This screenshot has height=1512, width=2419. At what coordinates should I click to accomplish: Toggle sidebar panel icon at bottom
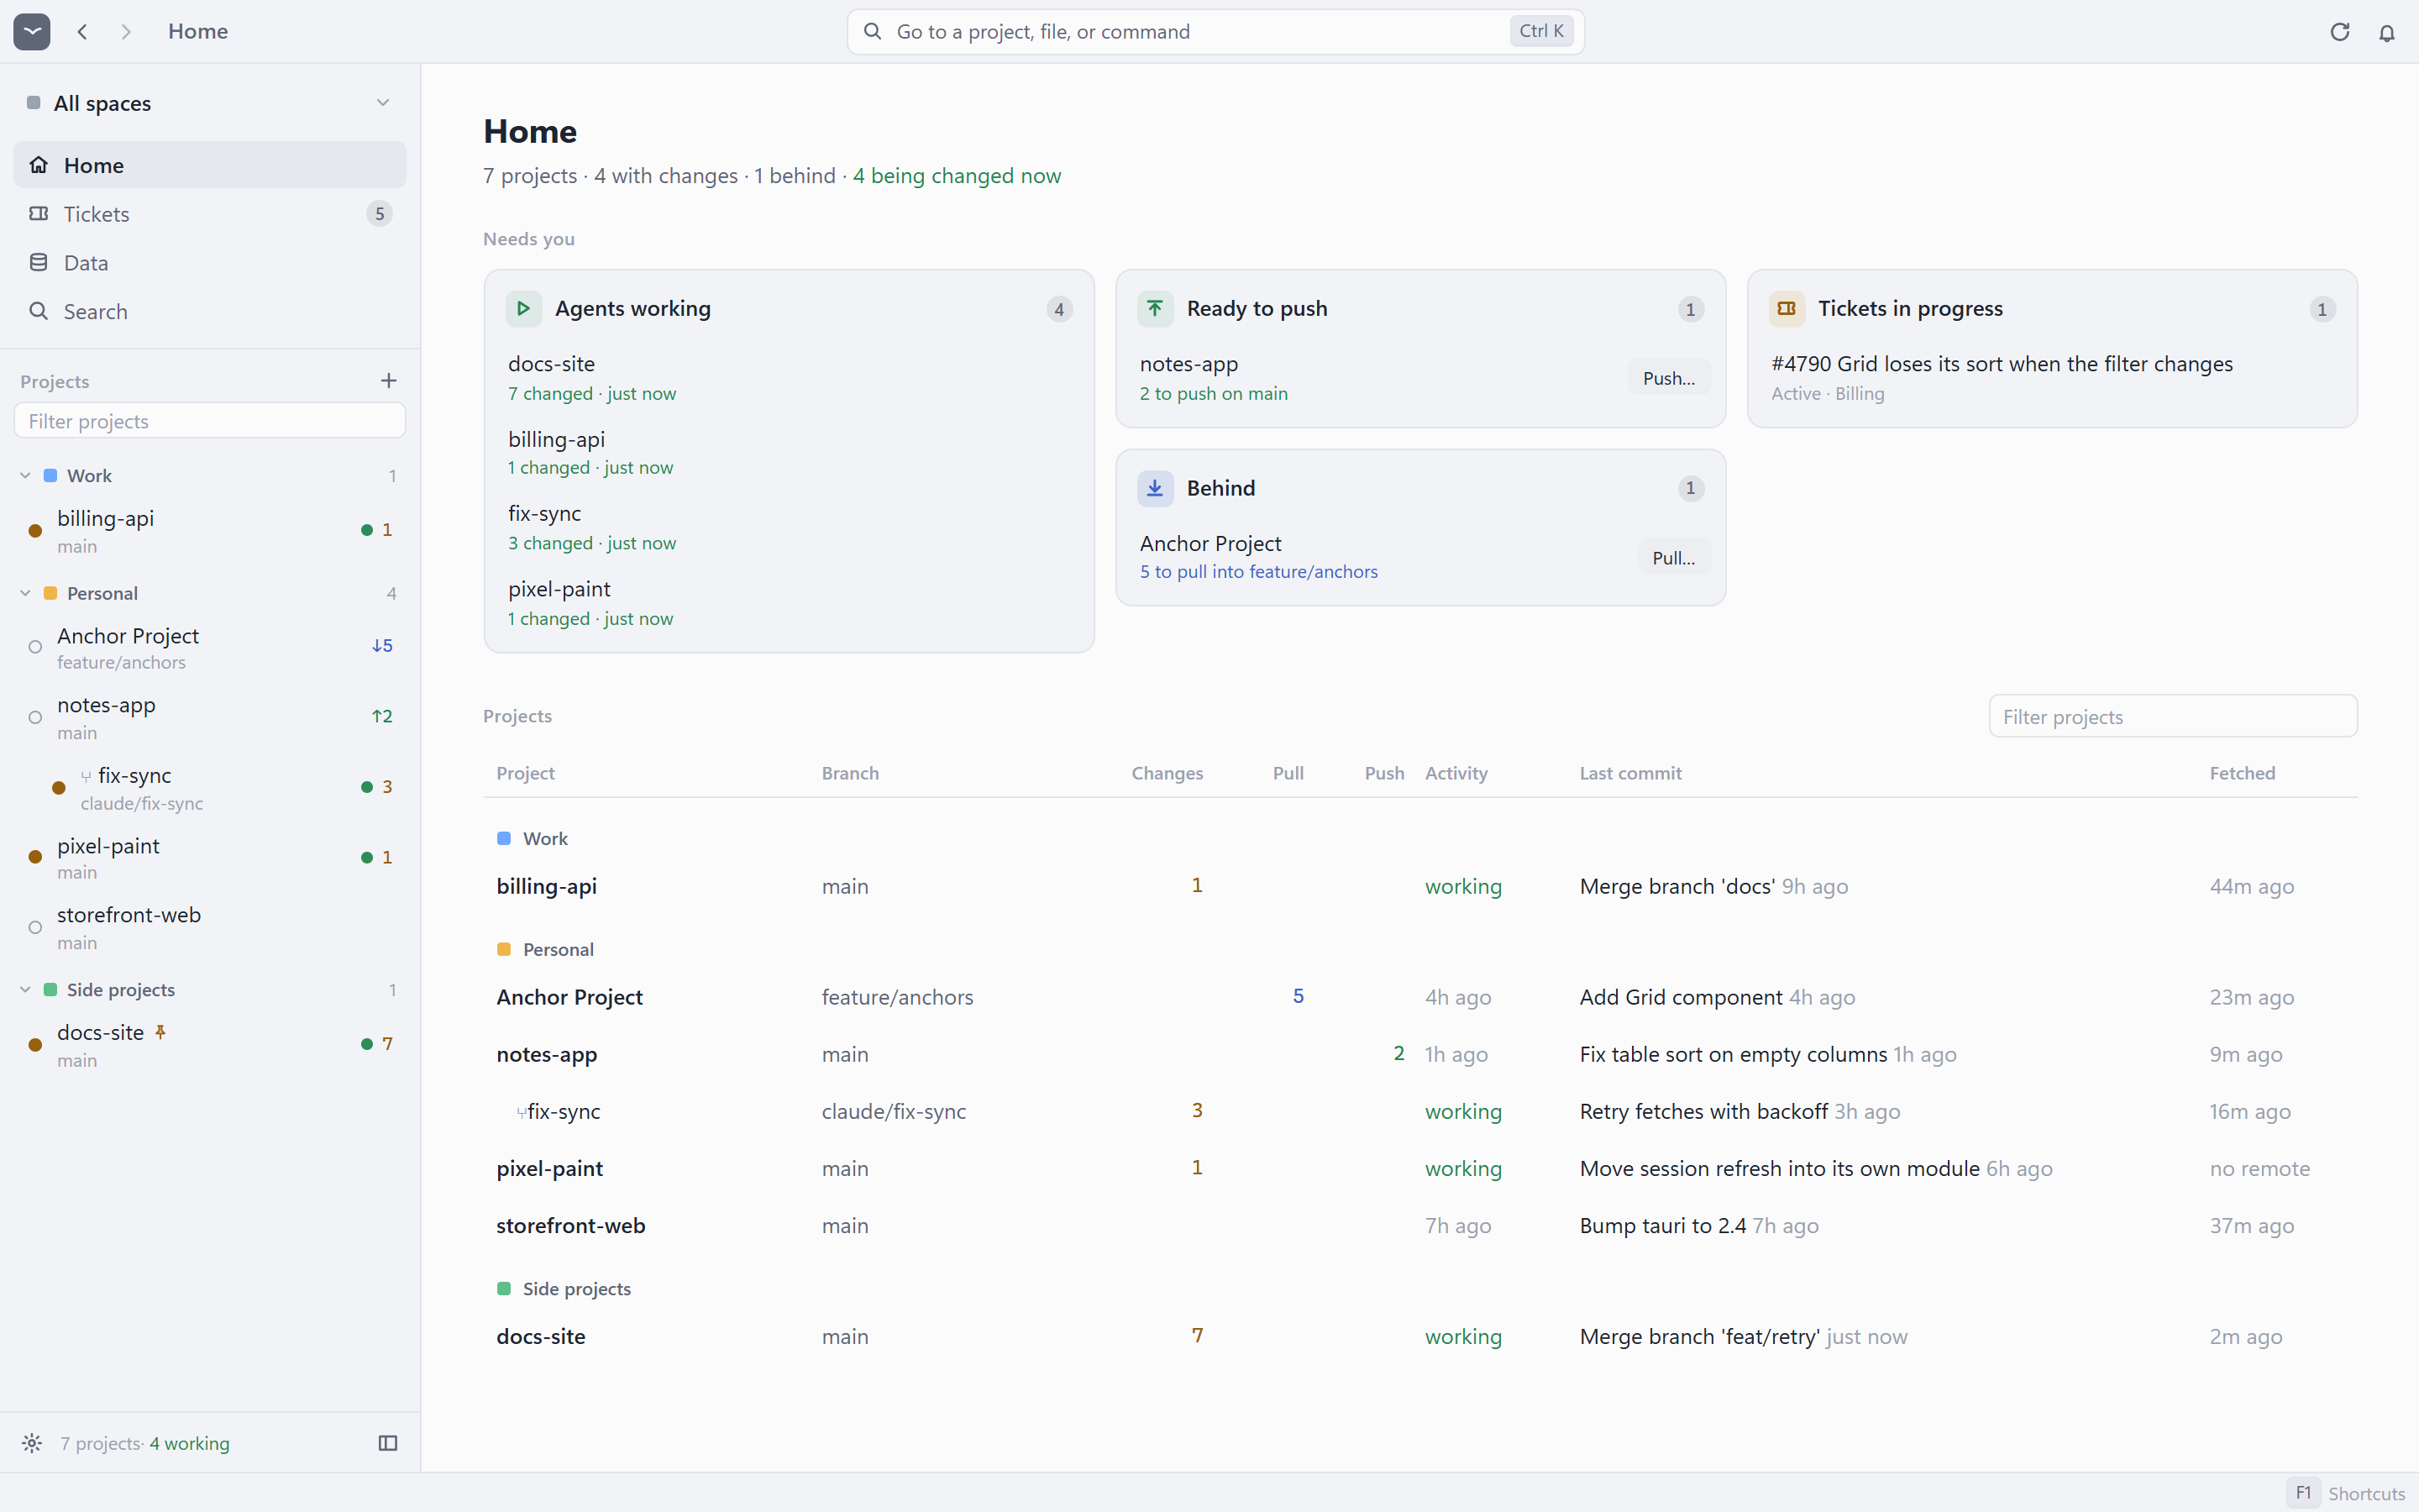(x=388, y=1443)
